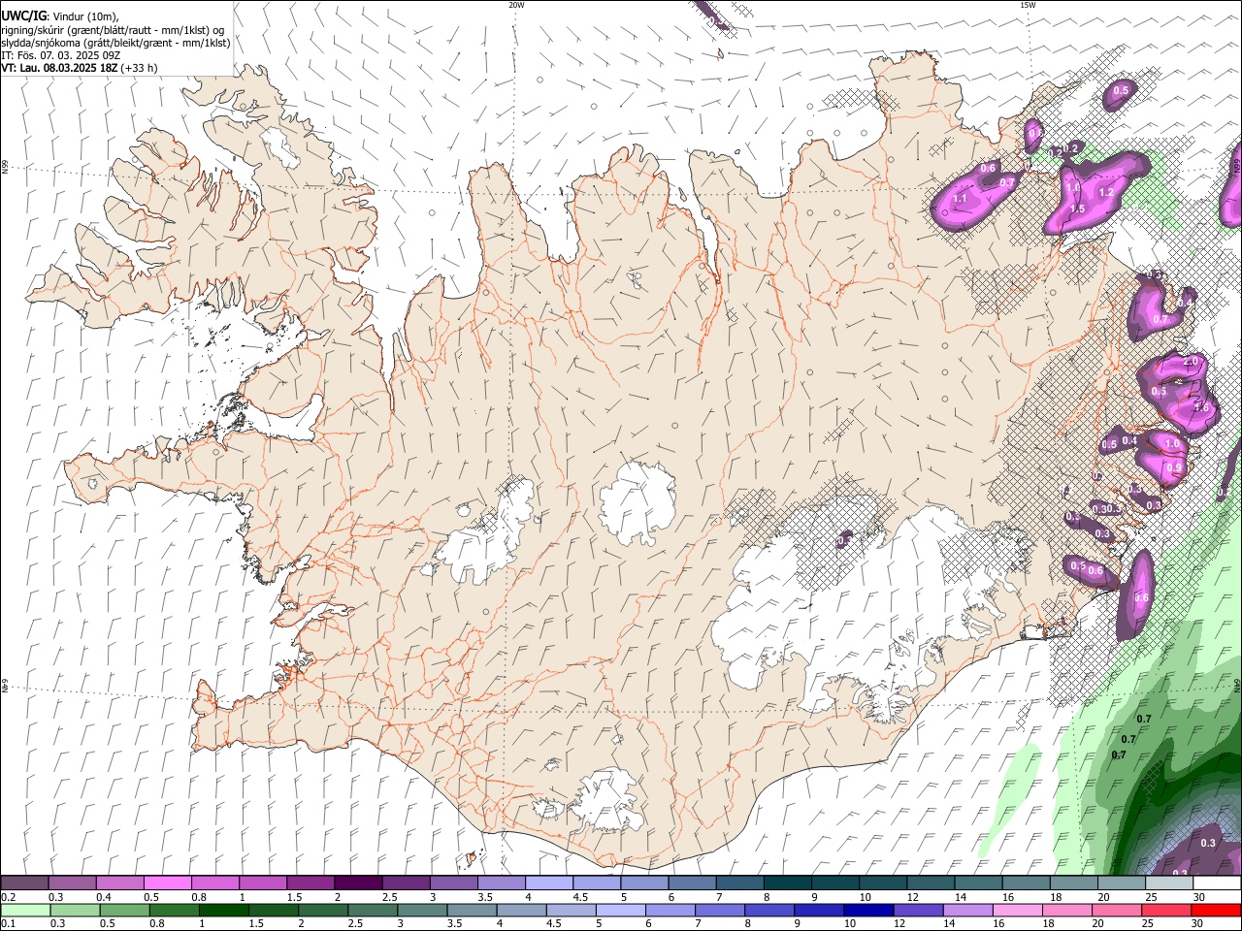Choose the dark teal snow swatch at 8
Viewport: 1242px width, 931px height.
click(x=786, y=883)
